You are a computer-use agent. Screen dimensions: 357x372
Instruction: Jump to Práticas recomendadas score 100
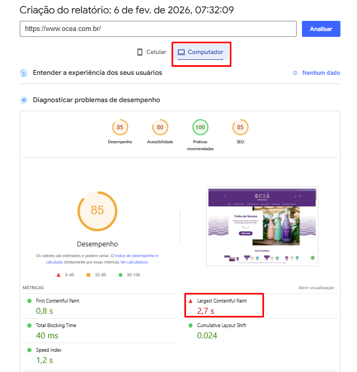coord(200,128)
